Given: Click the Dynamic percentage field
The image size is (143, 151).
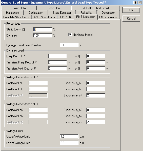Looking at the screenshot, I should (43, 36).
